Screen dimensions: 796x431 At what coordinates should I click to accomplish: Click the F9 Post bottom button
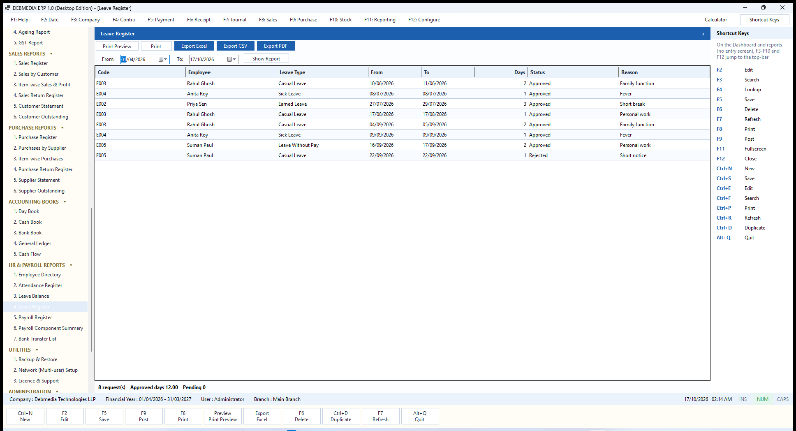(x=143, y=416)
